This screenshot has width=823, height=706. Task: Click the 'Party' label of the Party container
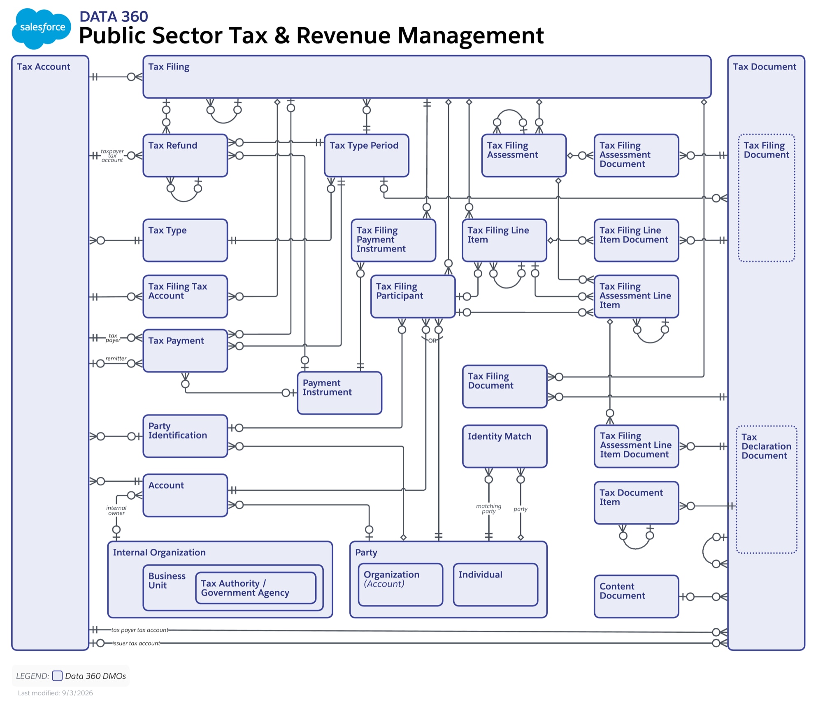click(366, 552)
